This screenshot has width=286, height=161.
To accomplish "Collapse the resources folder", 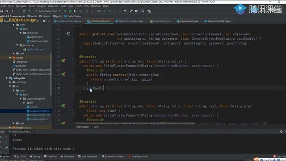I will pos(17,45).
